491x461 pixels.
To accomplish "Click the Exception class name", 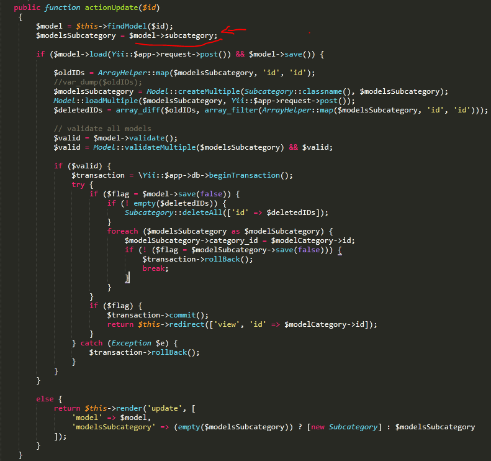I will (131, 343).
